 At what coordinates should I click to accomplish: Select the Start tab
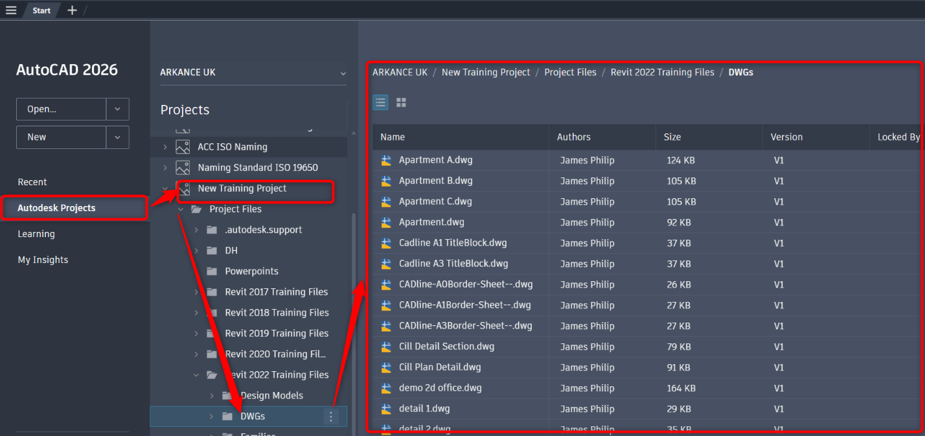pos(41,10)
